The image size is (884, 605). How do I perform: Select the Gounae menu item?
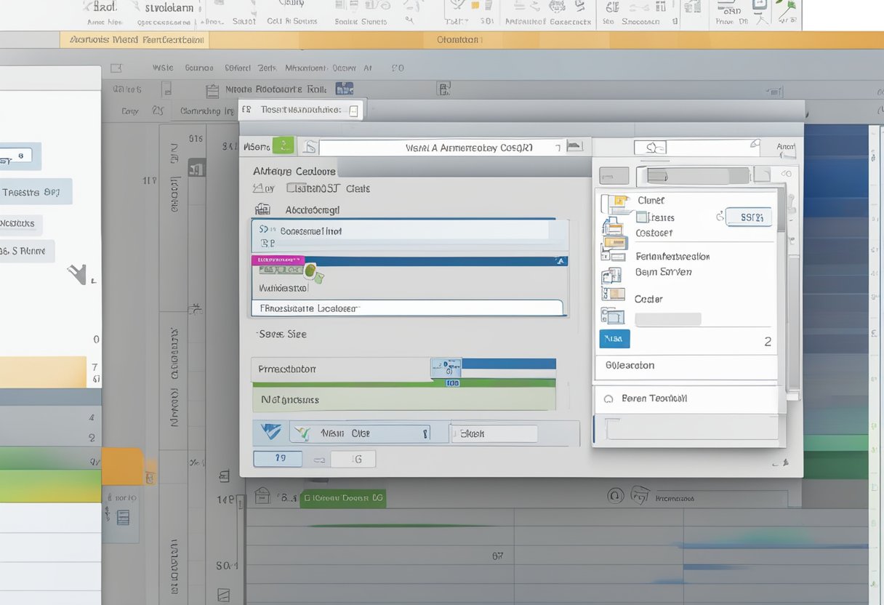click(198, 67)
